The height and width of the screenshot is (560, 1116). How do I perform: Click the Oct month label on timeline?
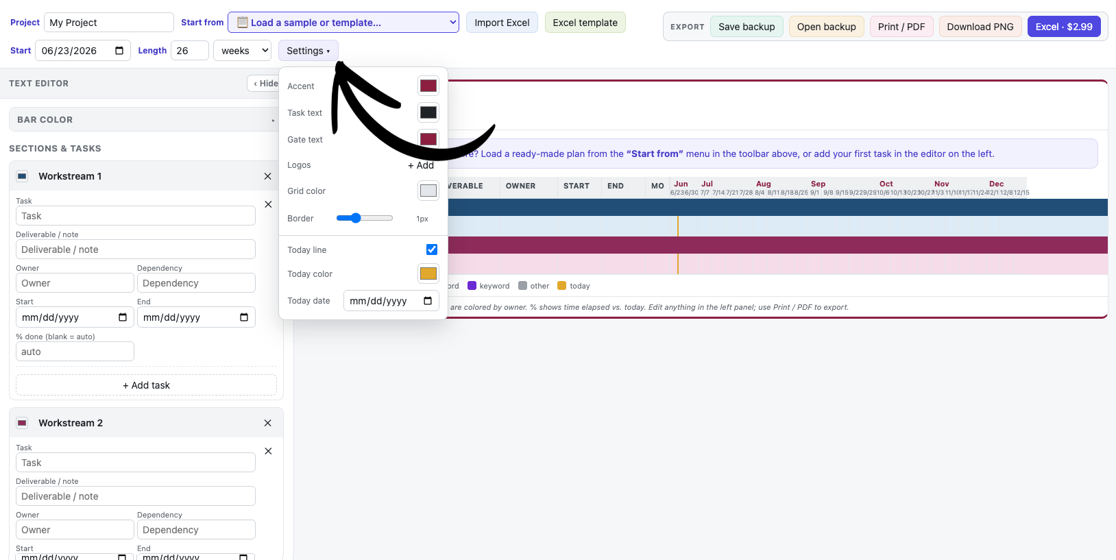[886, 184]
